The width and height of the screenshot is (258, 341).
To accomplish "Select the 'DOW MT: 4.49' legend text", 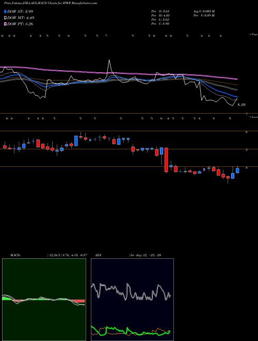I will (21, 18).
